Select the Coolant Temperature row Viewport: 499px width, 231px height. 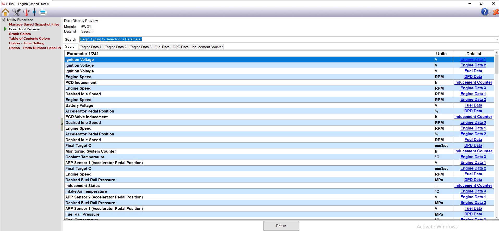point(279,157)
